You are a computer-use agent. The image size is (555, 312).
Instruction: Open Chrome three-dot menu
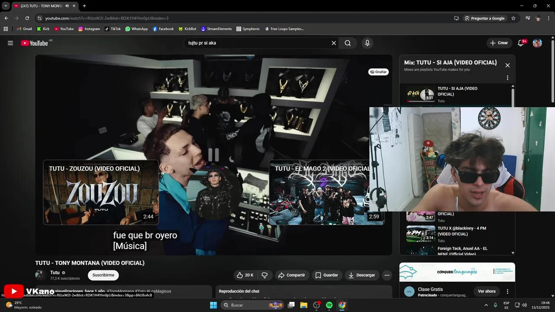[x=548, y=18]
